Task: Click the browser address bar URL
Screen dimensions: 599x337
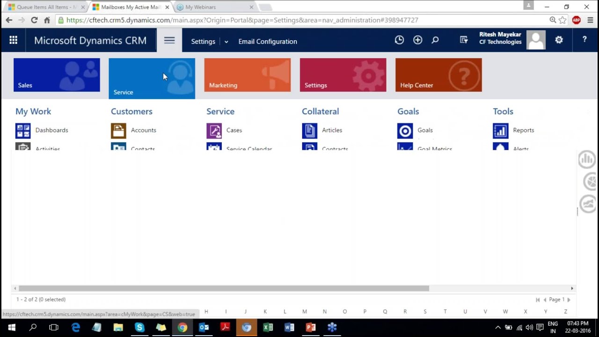Action: coord(242,20)
